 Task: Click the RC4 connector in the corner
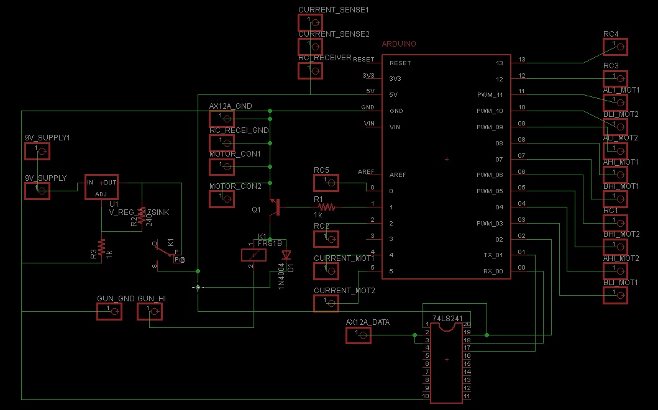point(616,46)
